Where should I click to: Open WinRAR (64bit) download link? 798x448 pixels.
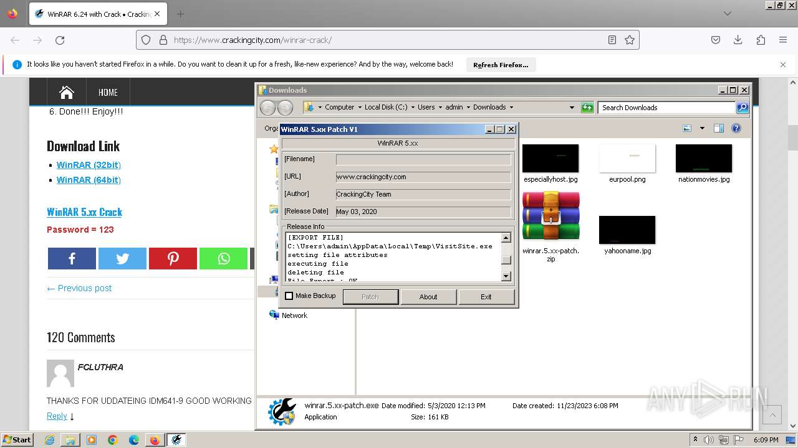pos(89,180)
